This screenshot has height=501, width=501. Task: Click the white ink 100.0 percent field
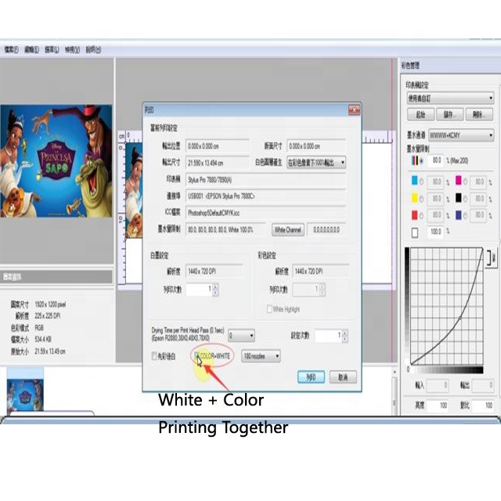[x=436, y=232]
